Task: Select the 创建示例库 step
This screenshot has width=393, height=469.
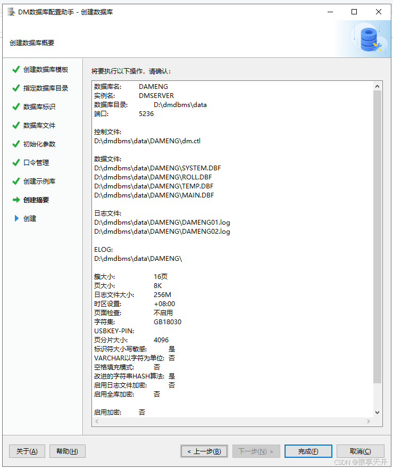Action: [39, 181]
